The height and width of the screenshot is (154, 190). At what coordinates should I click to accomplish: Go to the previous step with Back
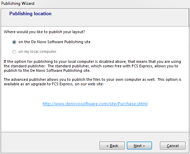(112, 145)
